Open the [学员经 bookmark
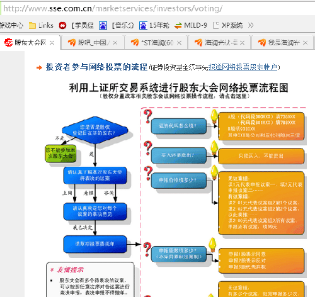The image size is (315, 297). point(83,25)
